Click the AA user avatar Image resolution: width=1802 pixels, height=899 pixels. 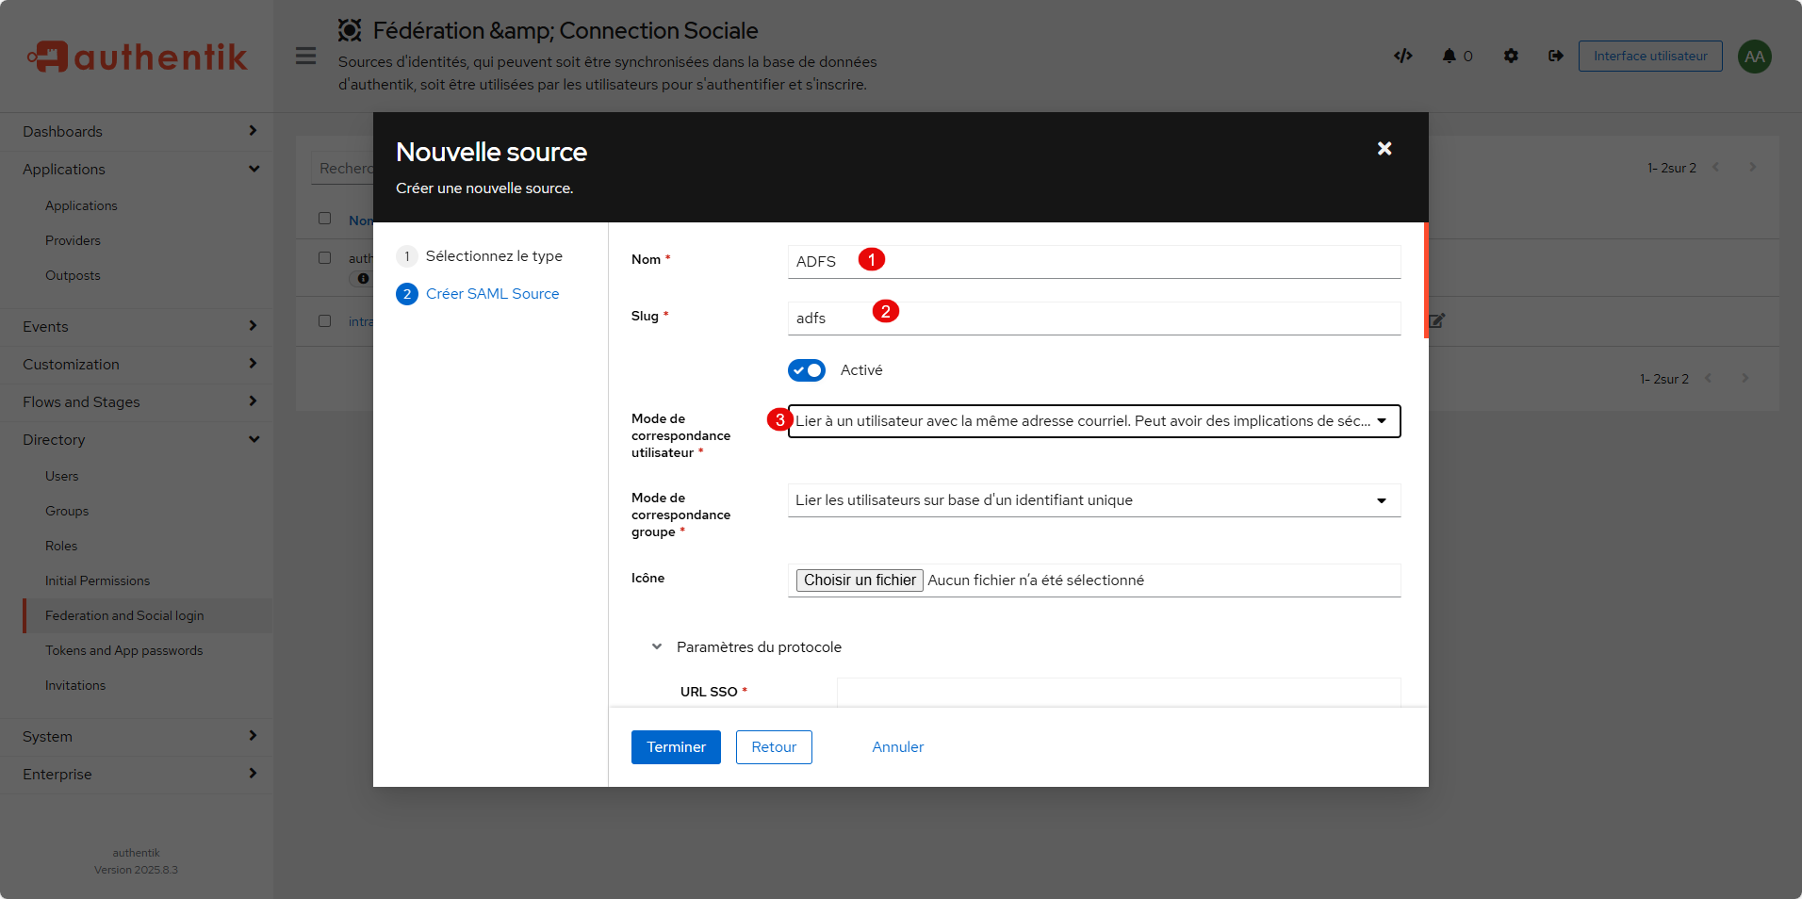pos(1754,57)
